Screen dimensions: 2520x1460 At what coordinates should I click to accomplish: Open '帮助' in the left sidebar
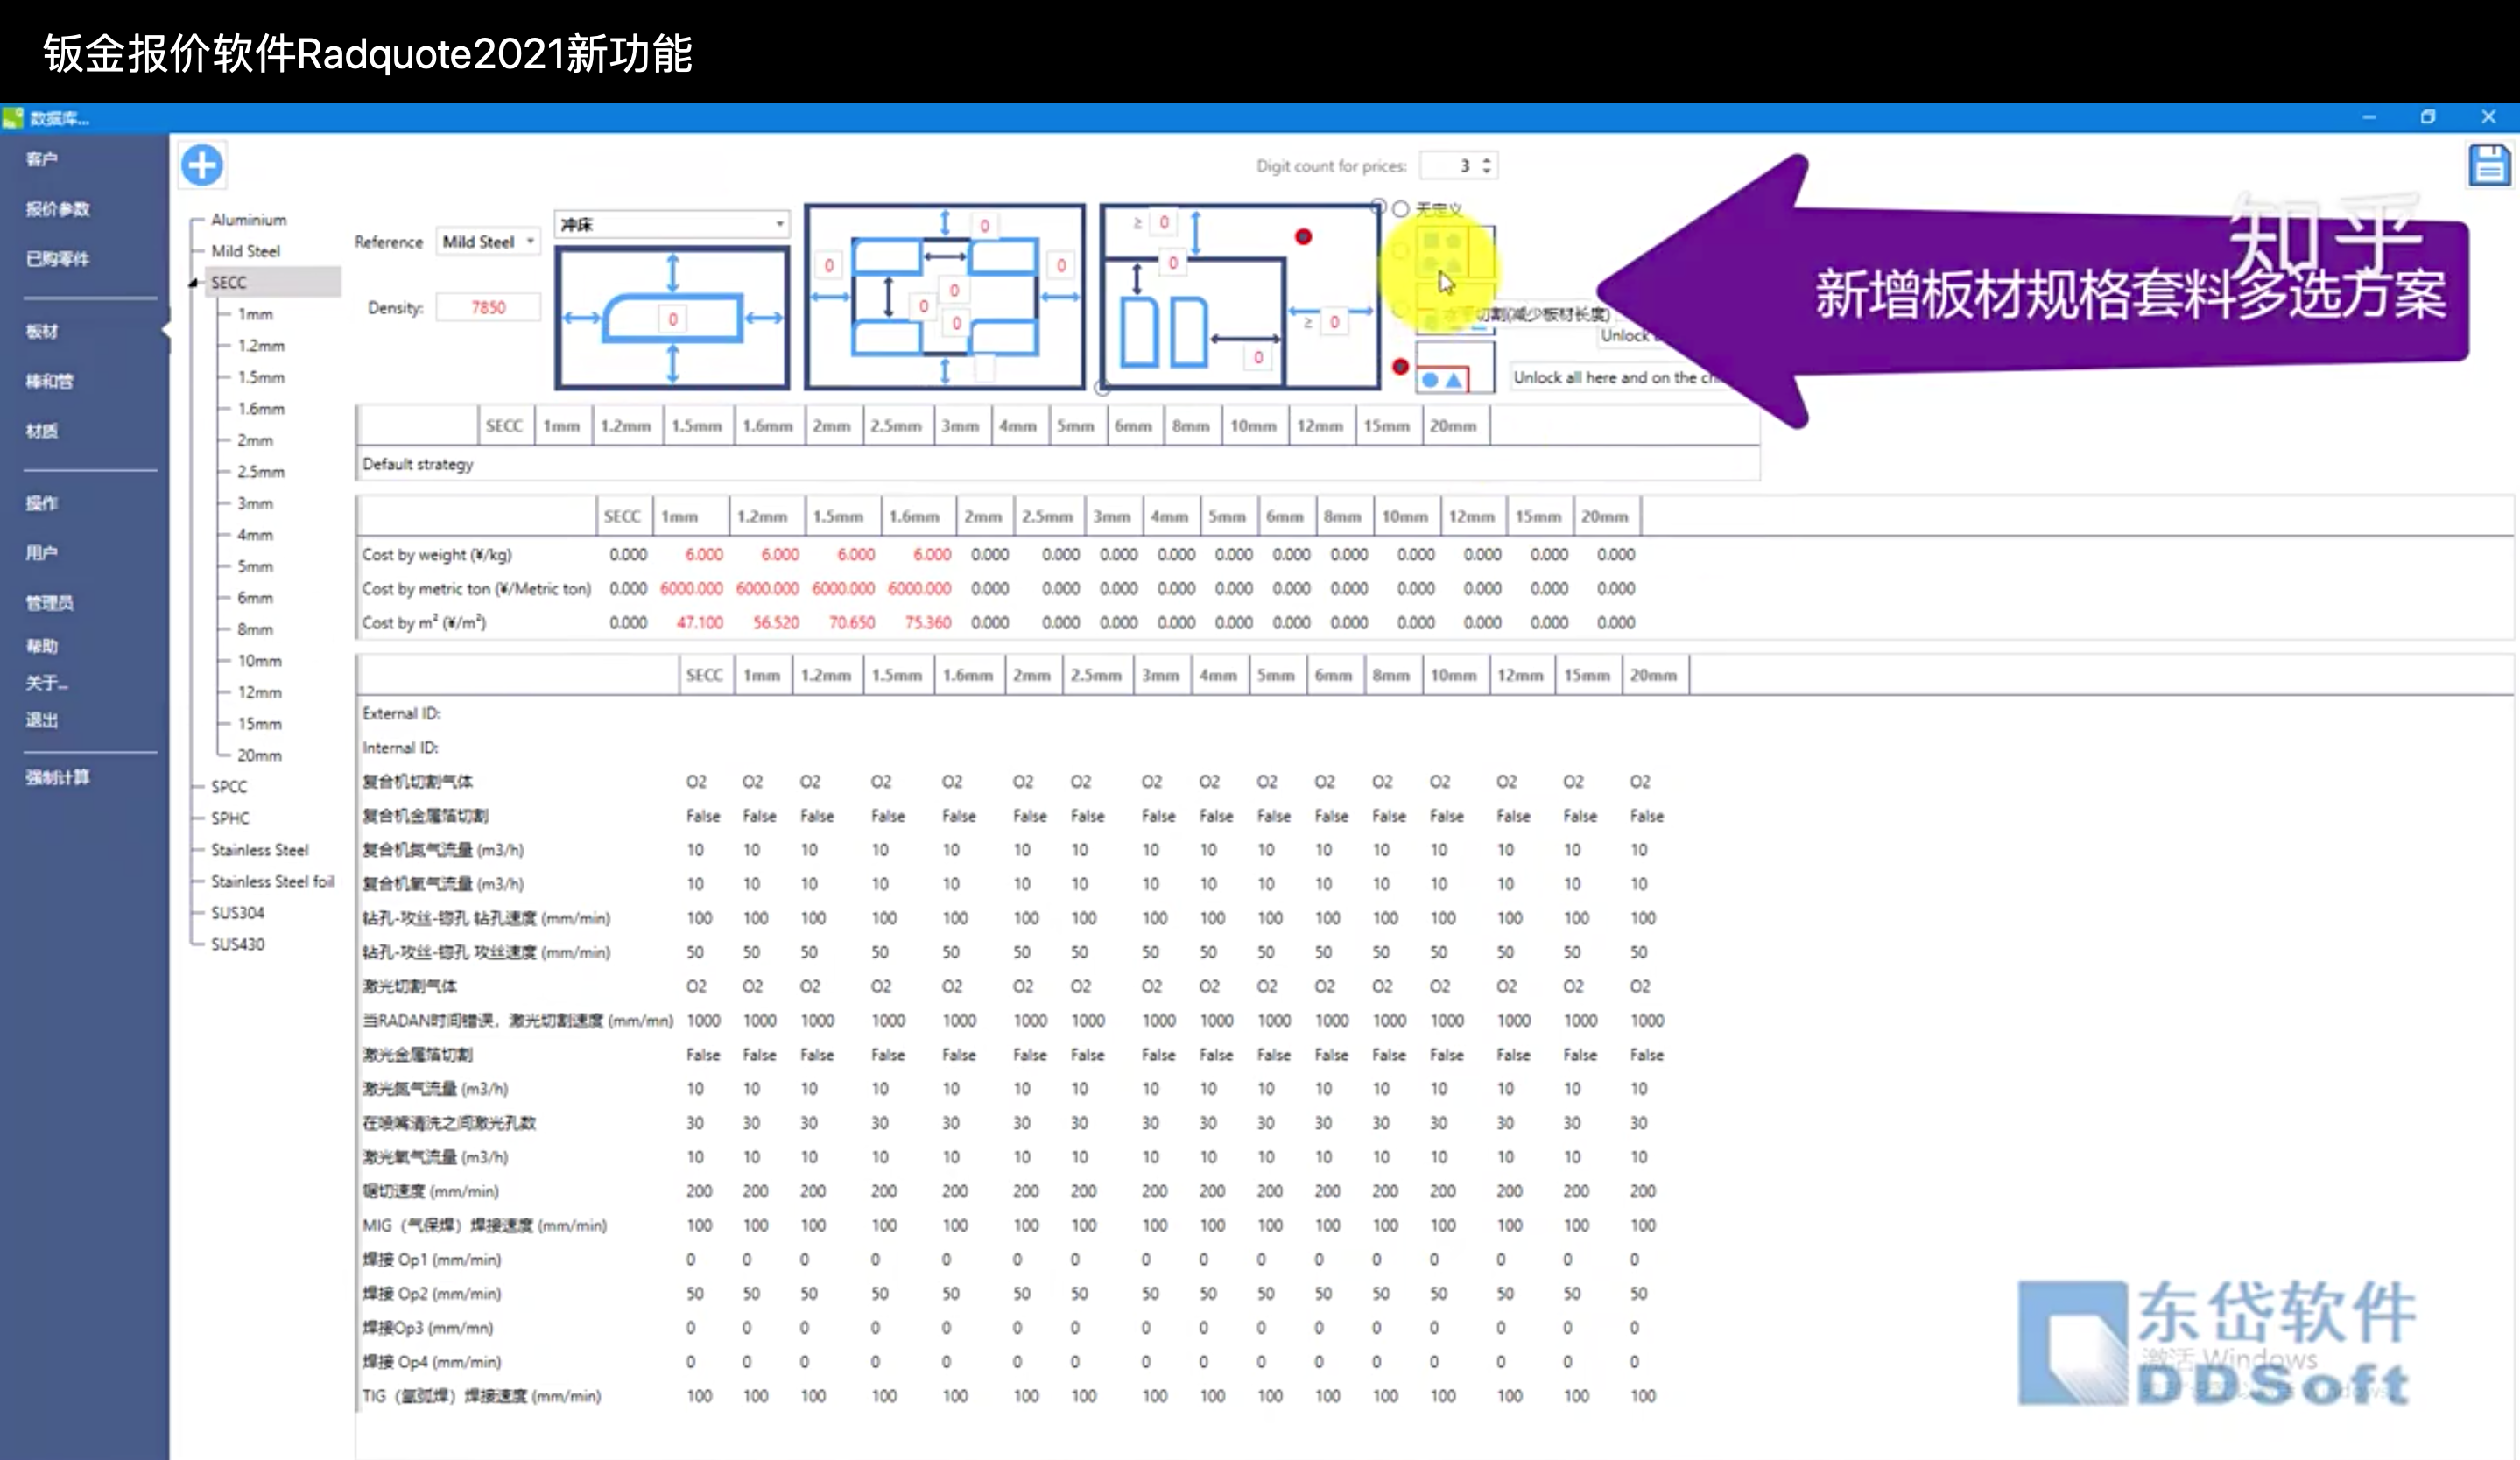(42, 647)
